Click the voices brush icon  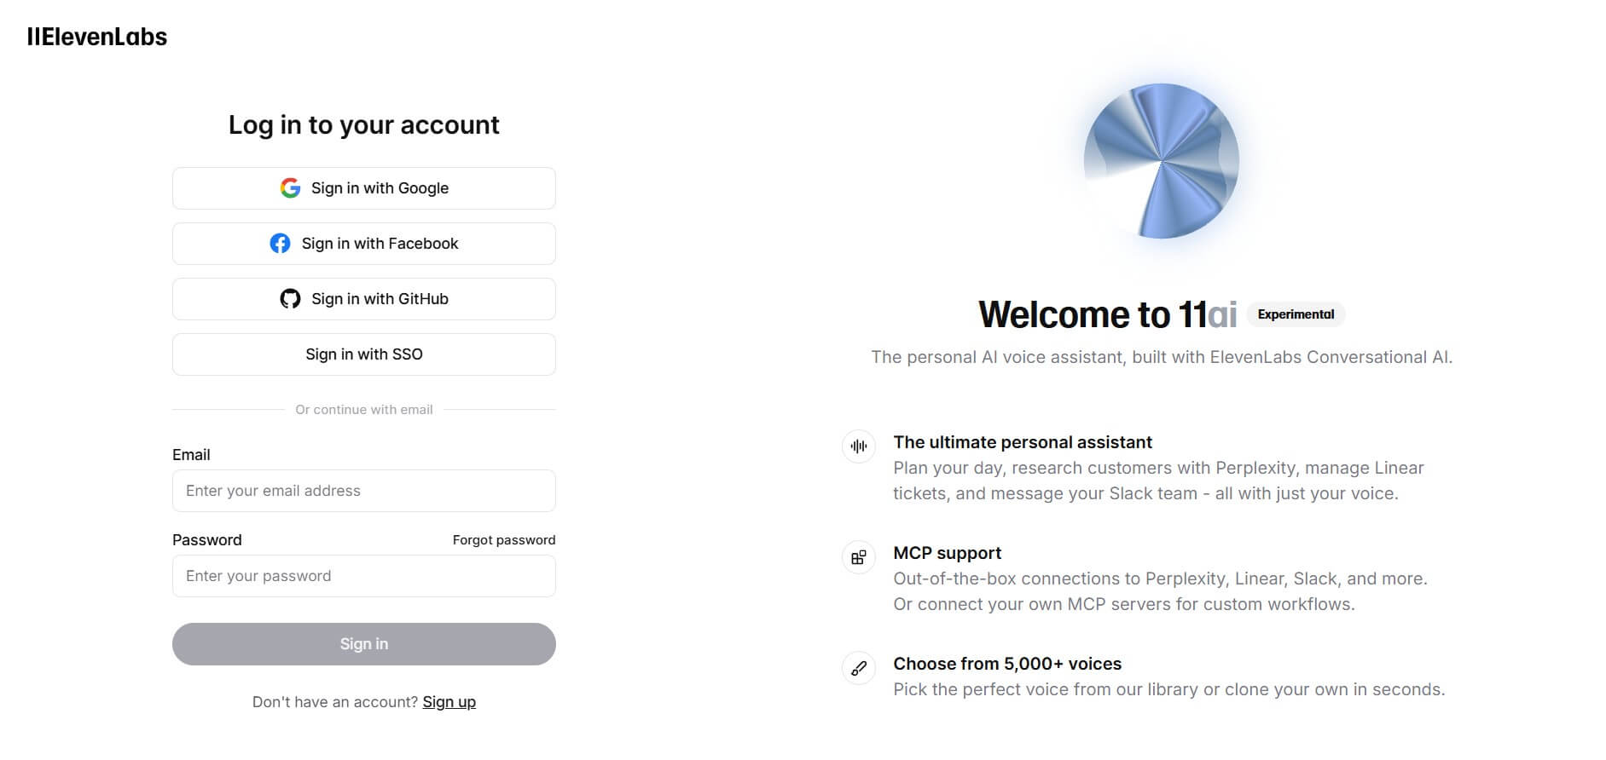coord(859,668)
